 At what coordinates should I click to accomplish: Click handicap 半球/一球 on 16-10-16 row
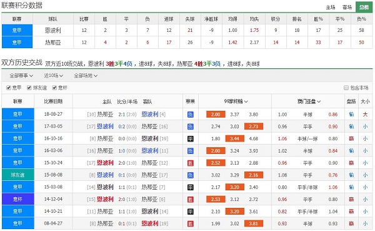307,139
